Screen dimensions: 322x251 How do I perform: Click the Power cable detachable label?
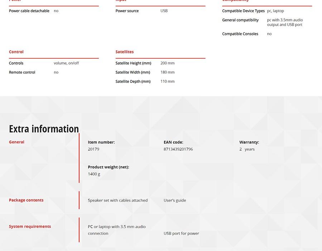(29, 11)
